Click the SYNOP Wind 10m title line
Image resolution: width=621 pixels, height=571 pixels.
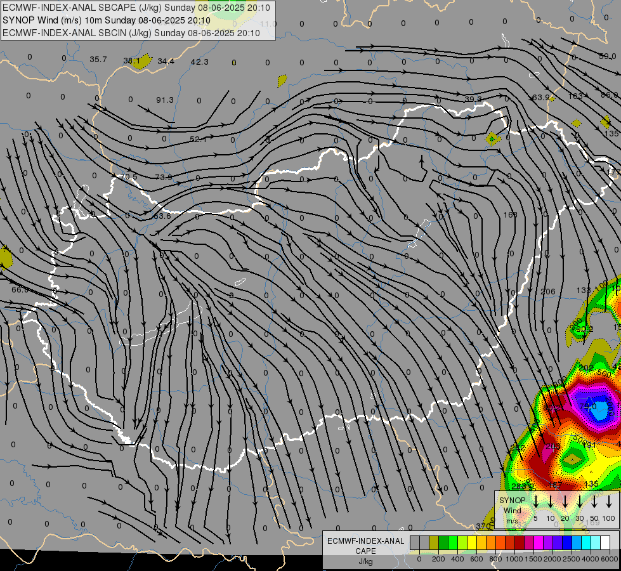[107, 20]
